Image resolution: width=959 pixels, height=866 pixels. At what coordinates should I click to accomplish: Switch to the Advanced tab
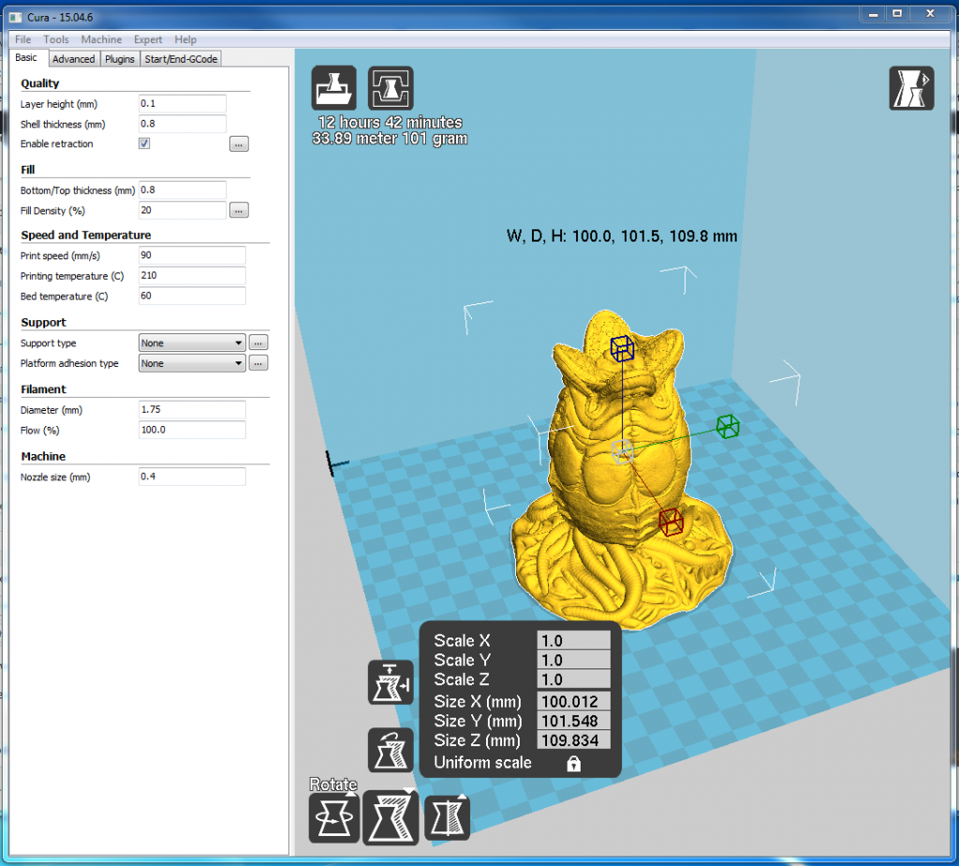click(x=73, y=59)
